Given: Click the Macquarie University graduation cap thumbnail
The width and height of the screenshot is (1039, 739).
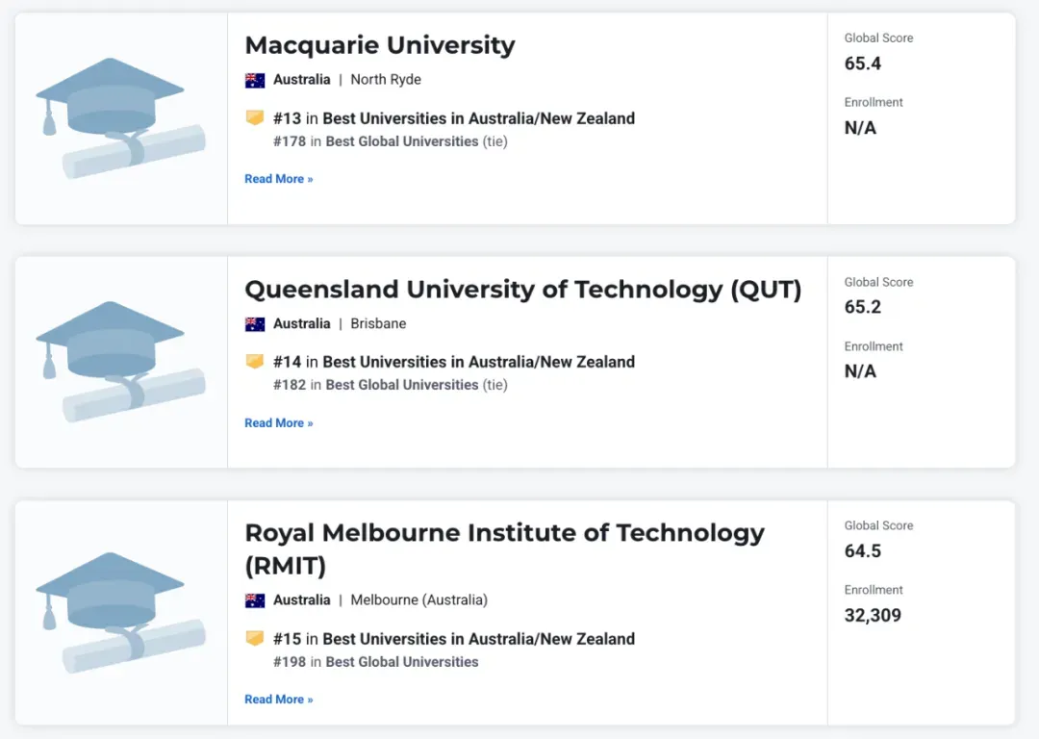Looking at the screenshot, I should 120,118.
